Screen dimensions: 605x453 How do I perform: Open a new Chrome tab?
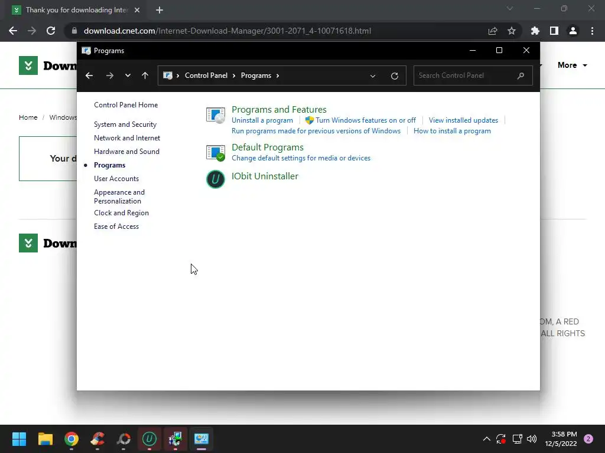tap(160, 10)
